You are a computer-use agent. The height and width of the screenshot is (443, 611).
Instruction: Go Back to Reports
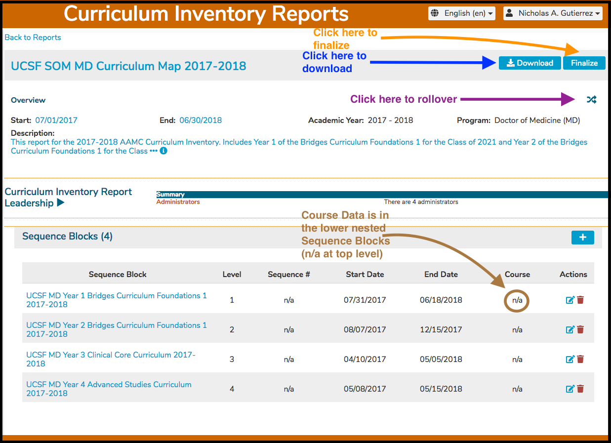[33, 38]
